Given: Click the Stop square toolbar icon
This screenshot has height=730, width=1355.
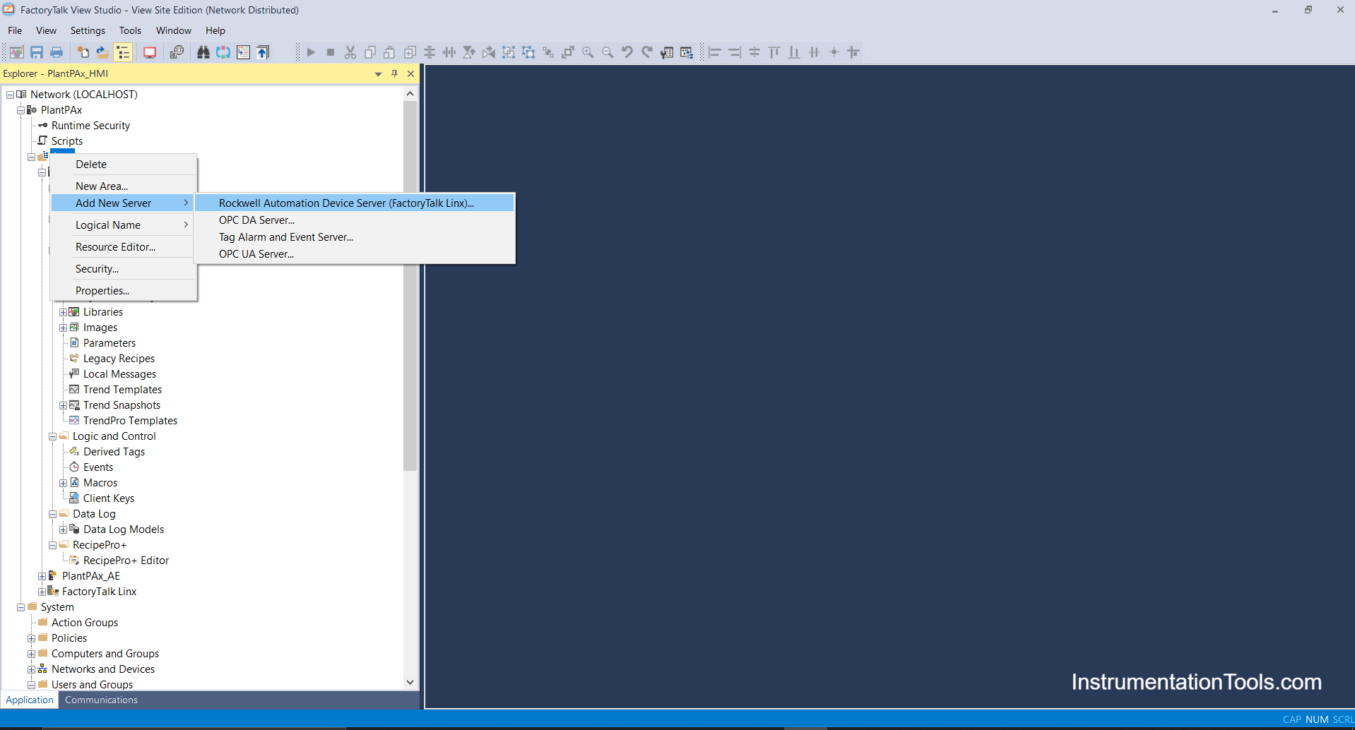Looking at the screenshot, I should coord(331,52).
